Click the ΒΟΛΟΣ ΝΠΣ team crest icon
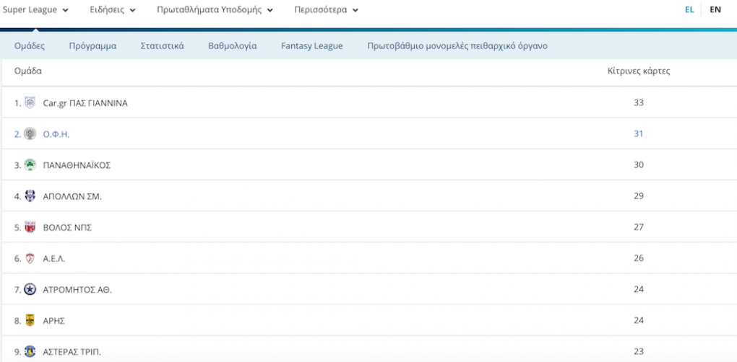Screen dimensions: 737x362 click(30, 227)
